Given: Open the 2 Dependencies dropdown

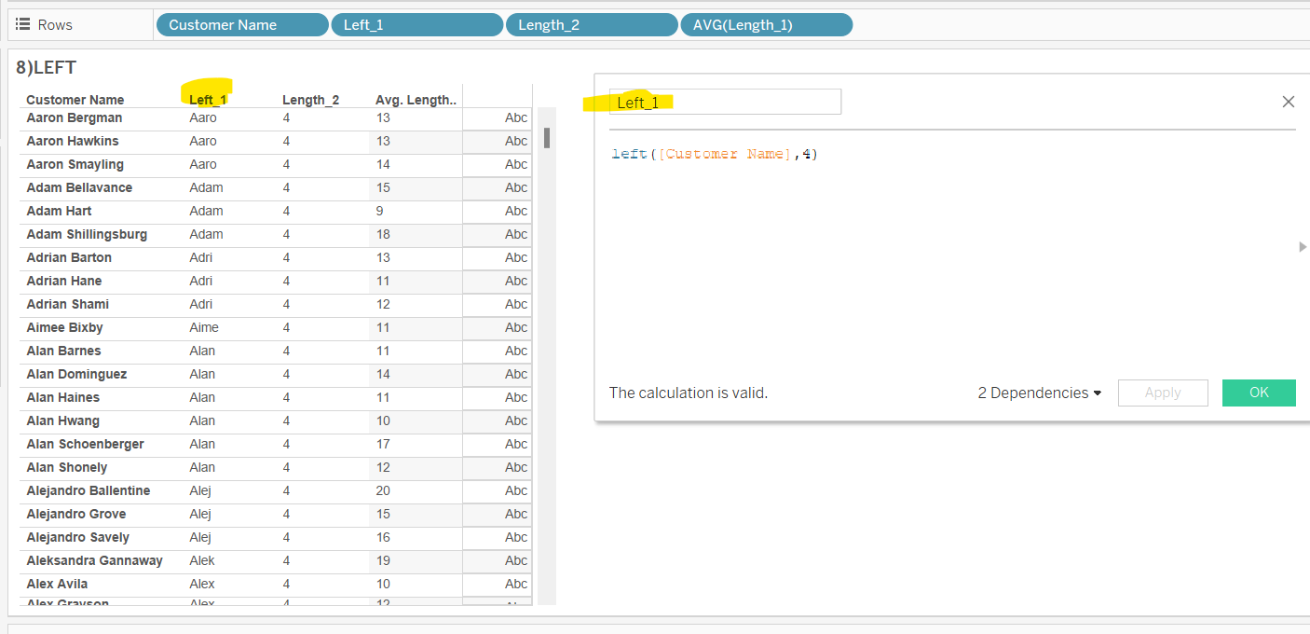Looking at the screenshot, I should 1039,393.
